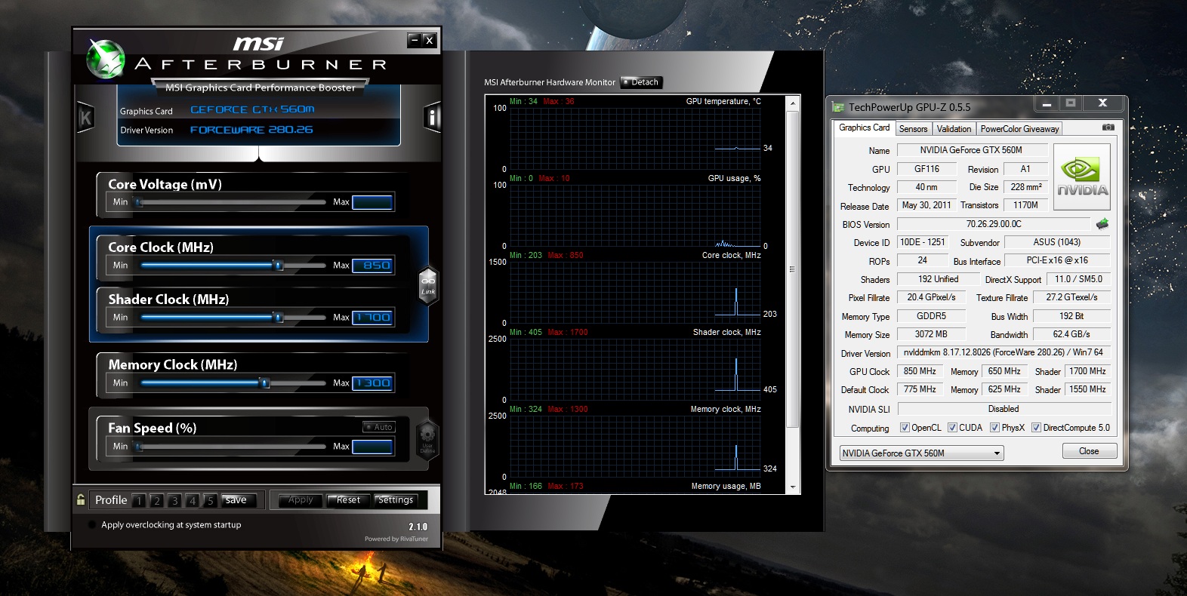Screen dimensions: 1187x596
Task: Click the Core Voltage value field
Action: [372, 202]
